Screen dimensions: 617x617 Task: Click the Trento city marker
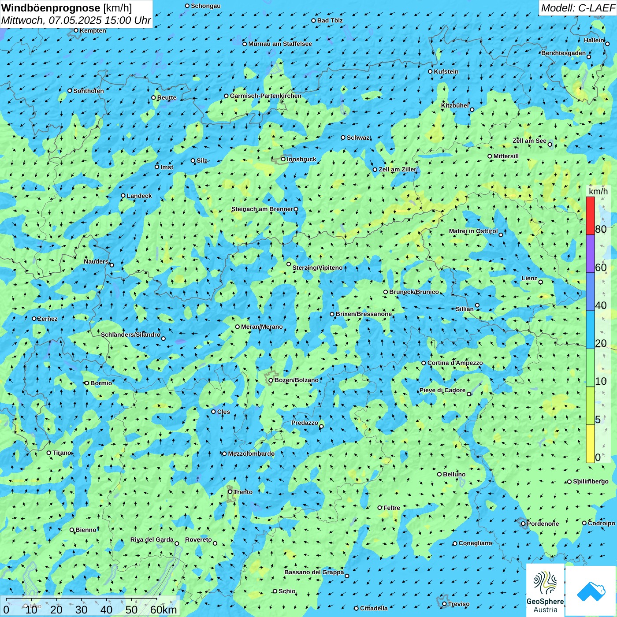tap(230, 491)
